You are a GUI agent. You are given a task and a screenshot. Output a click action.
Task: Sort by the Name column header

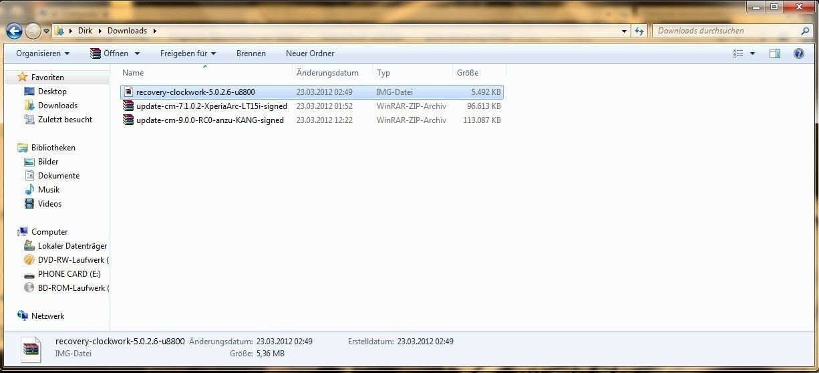pyautogui.click(x=206, y=73)
